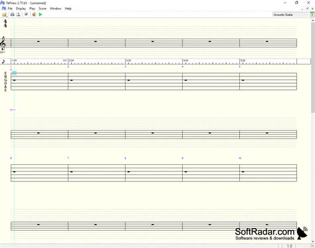Click the pink tempo marker below first tablature
The width and height of the screenshot is (315, 248).
13,110
